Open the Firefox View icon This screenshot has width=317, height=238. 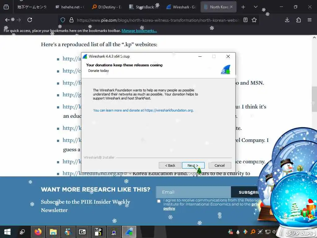coord(6,7)
